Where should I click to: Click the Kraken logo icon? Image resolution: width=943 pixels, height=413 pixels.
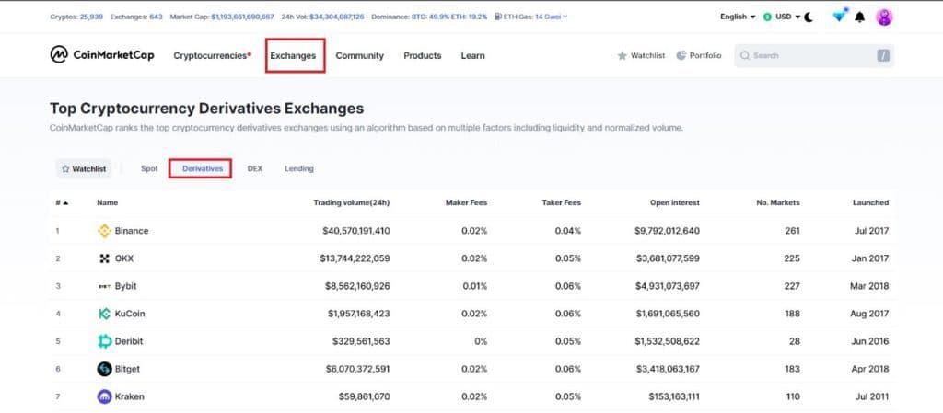pos(105,396)
